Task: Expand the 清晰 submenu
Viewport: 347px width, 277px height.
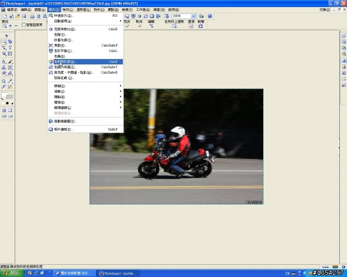Action: (x=86, y=91)
